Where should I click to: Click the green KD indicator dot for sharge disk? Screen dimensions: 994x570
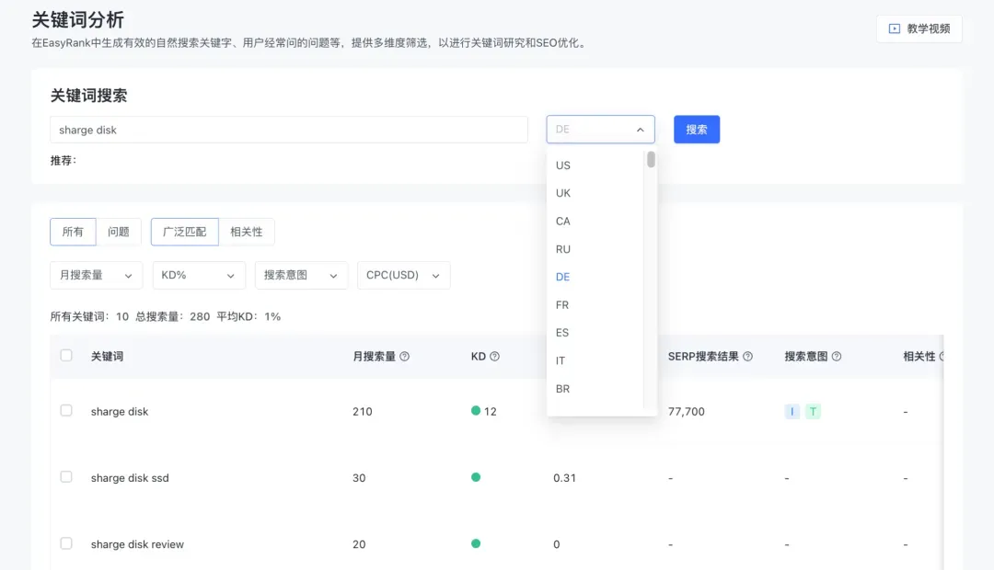(x=475, y=411)
